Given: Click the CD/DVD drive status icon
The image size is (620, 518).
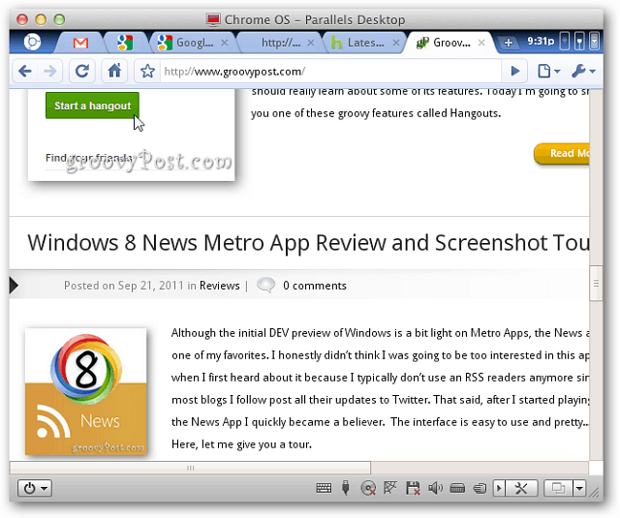Looking at the screenshot, I should click(368, 488).
